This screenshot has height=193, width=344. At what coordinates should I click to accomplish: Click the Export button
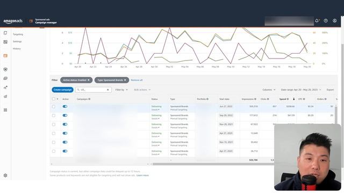tap(330, 90)
